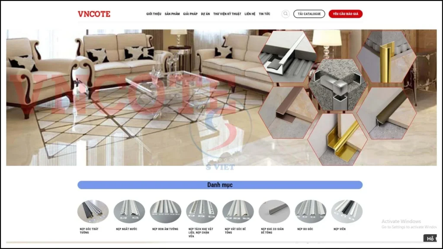
Task: Select Giải Pháp in navigation bar
Action: (x=190, y=14)
